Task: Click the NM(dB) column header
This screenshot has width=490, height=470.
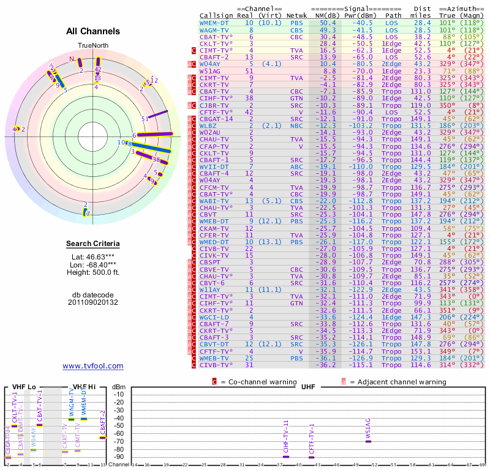Action: click(x=326, y=15)
